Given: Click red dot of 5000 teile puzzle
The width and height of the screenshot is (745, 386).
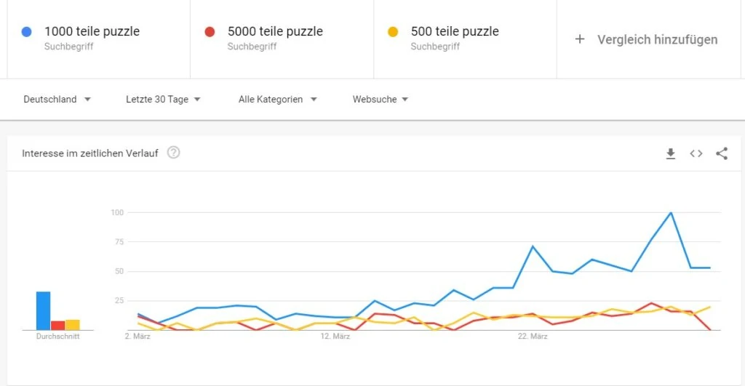Looking at the screenshot, I should (x=210, y=32).
